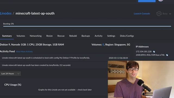Screen dimensions: 174x98
Task: Go to the Rescue tab
Action: [61, 36]
